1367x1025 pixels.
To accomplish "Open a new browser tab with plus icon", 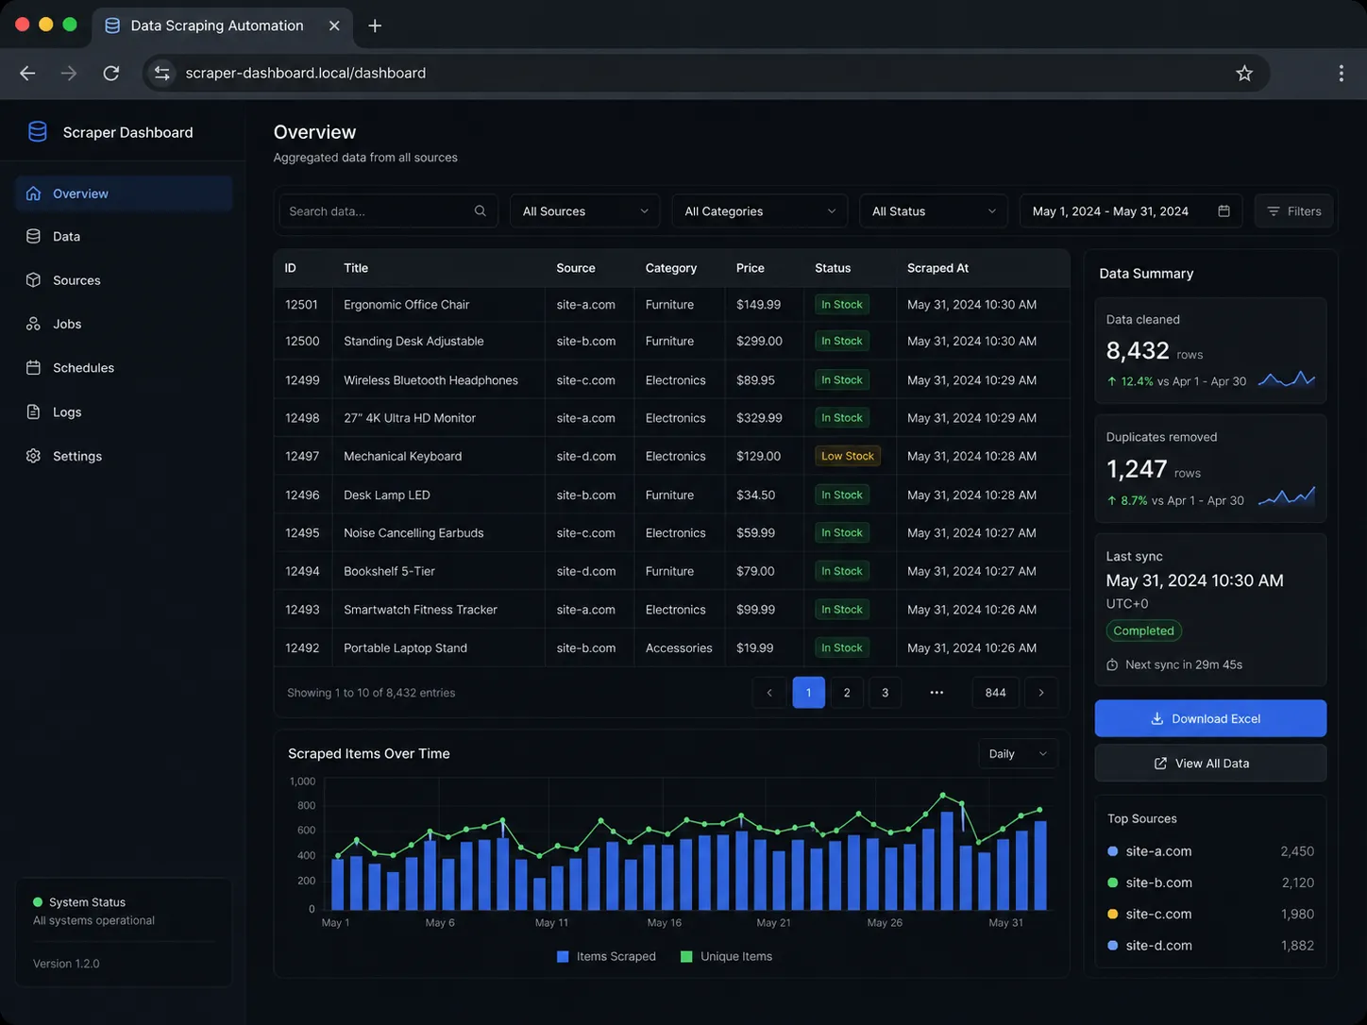I will click(375, 25).
